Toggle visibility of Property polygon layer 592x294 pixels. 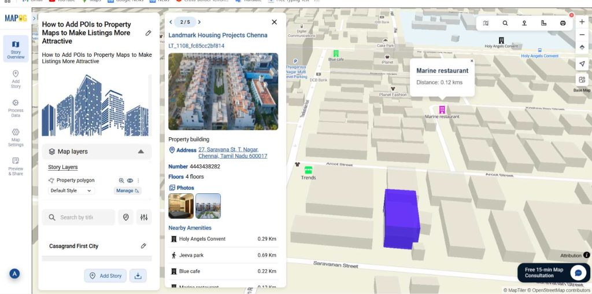(x=130, y=181)
